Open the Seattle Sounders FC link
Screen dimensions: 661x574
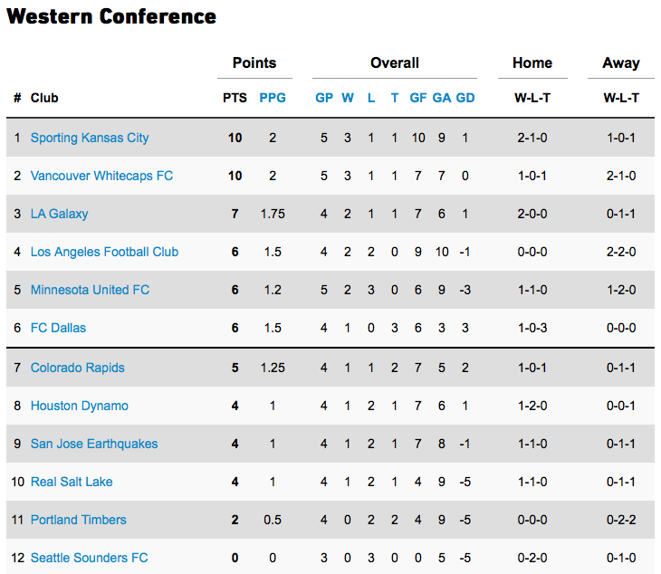[x=90, y=558]
